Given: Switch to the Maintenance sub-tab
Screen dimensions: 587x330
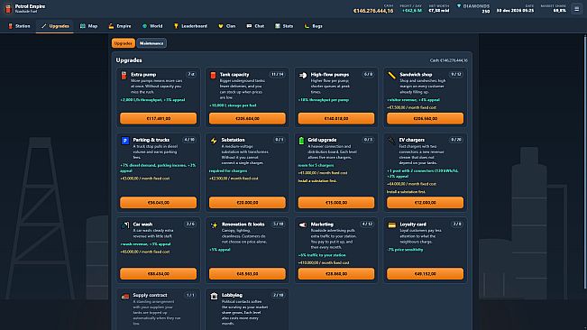Looking at the screenshot, I should (151, 43).
